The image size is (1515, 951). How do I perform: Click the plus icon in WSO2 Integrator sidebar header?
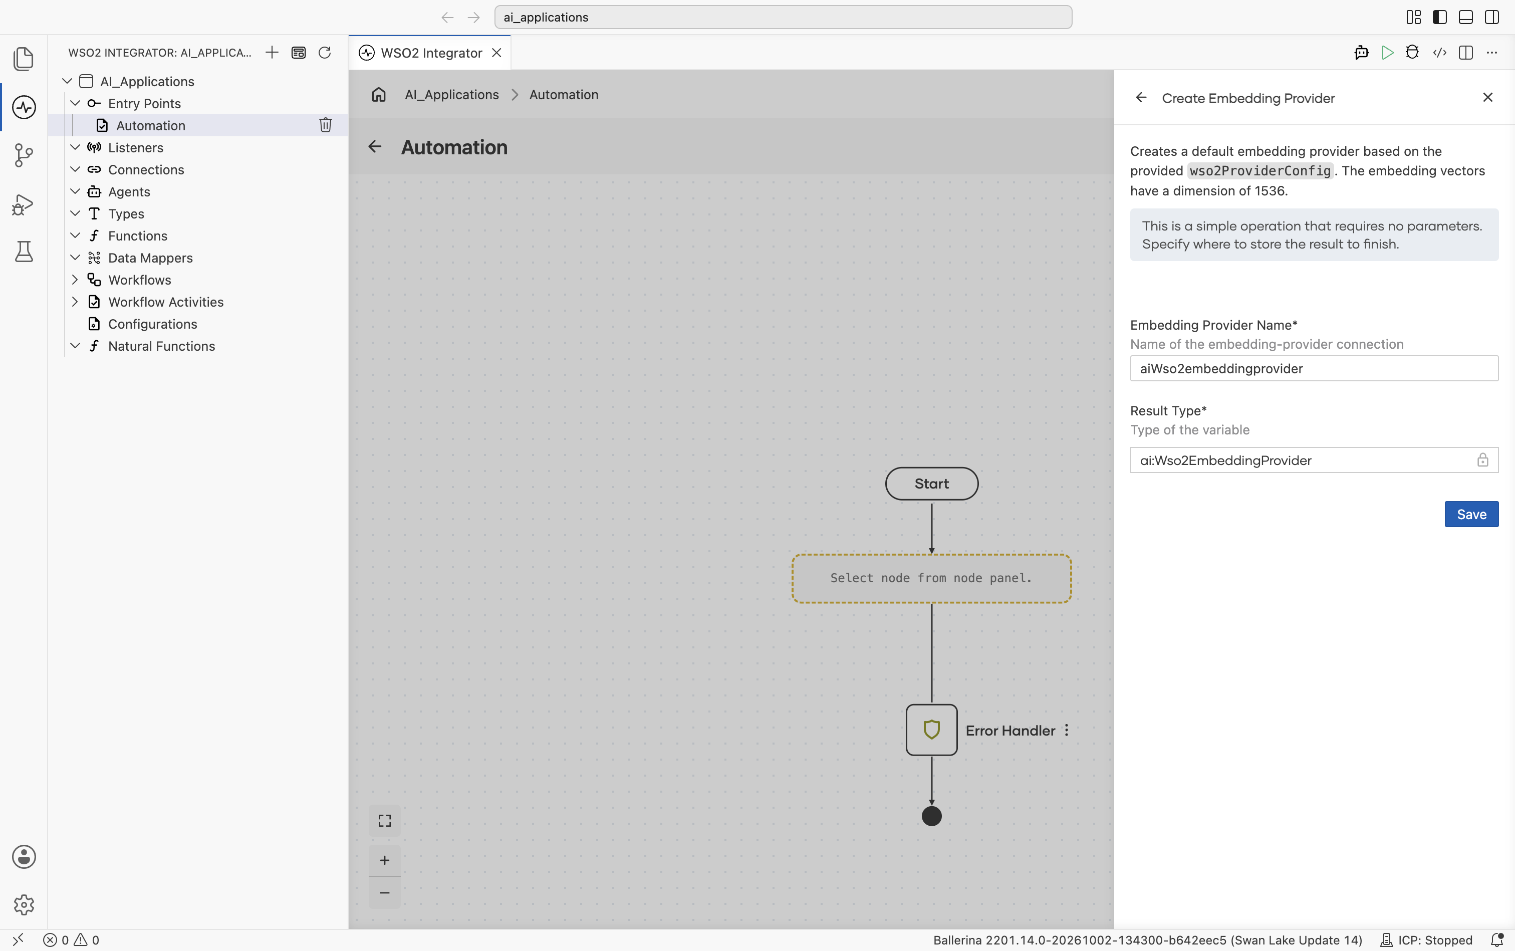[272, 52]
